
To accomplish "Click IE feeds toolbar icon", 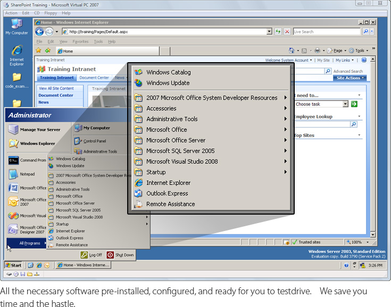I will point(304,51).
